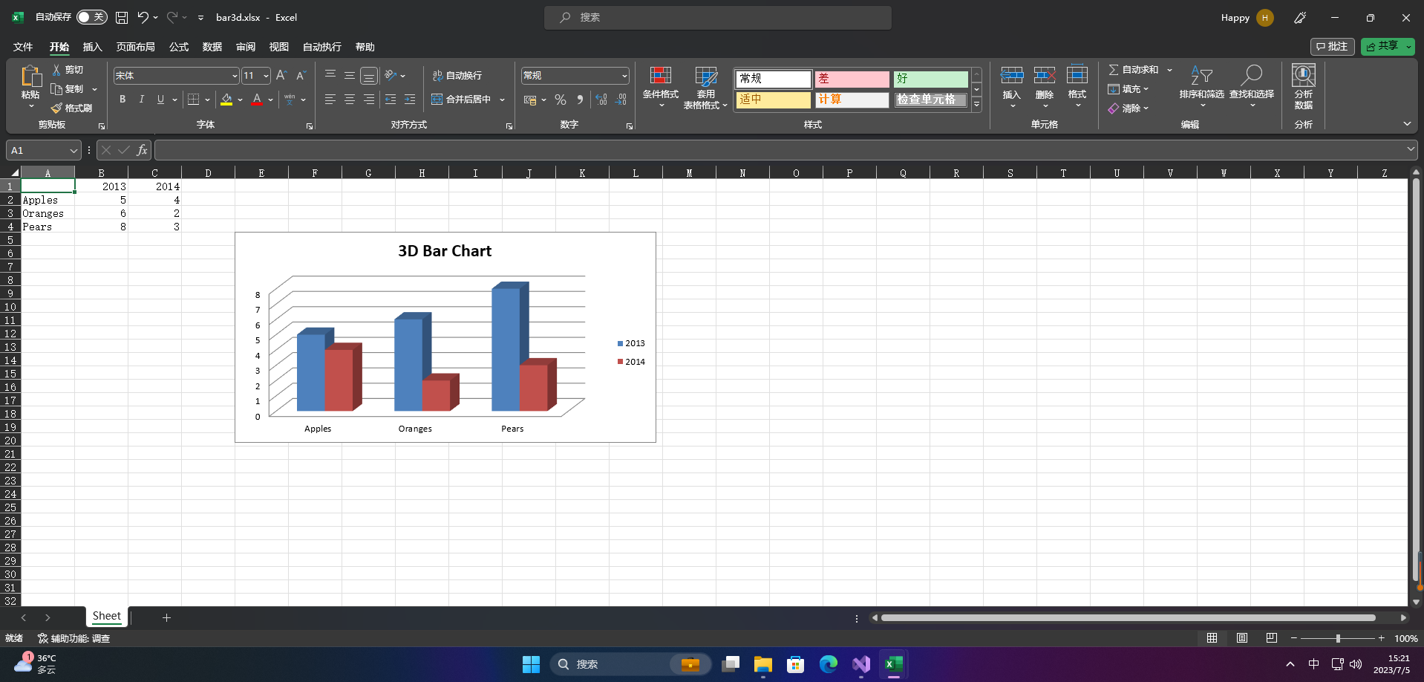Toggle bold formatting

tap(123, 99)
